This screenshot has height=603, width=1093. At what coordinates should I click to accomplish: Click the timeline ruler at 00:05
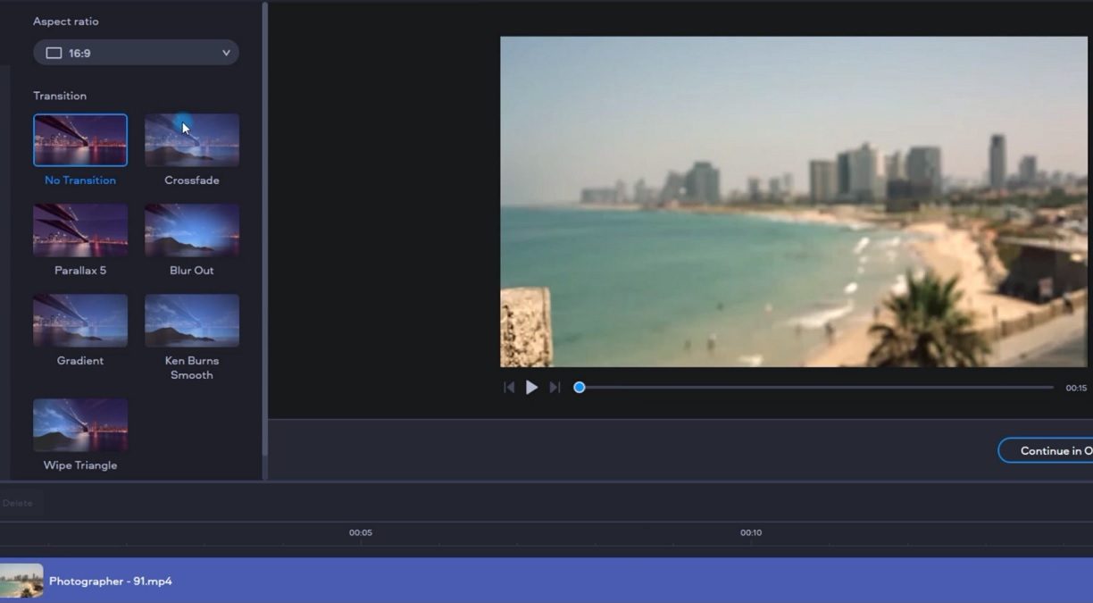tap(361, 532)
